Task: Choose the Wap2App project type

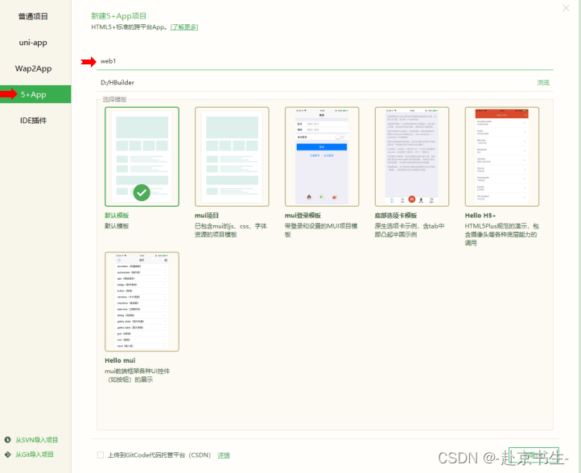Action: (33, 68)
